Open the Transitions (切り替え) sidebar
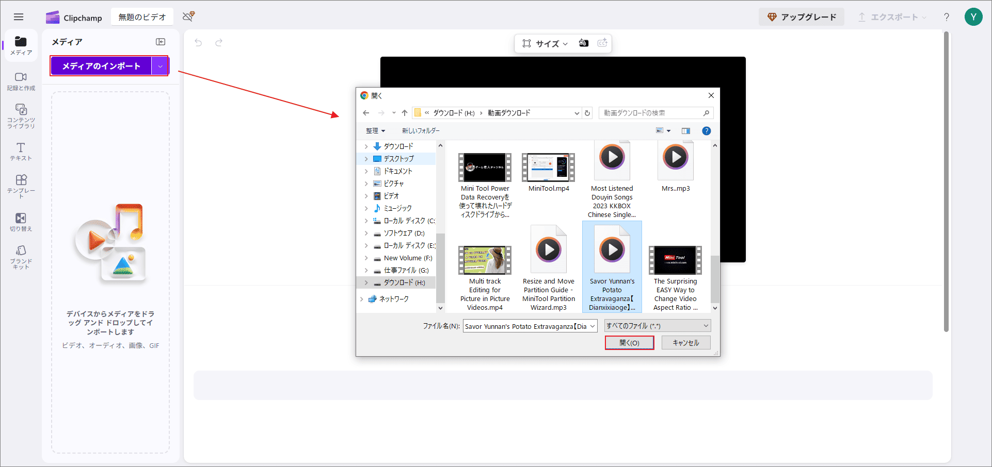The height and width of the screenshot is (467, 992). tap(21, 222)
